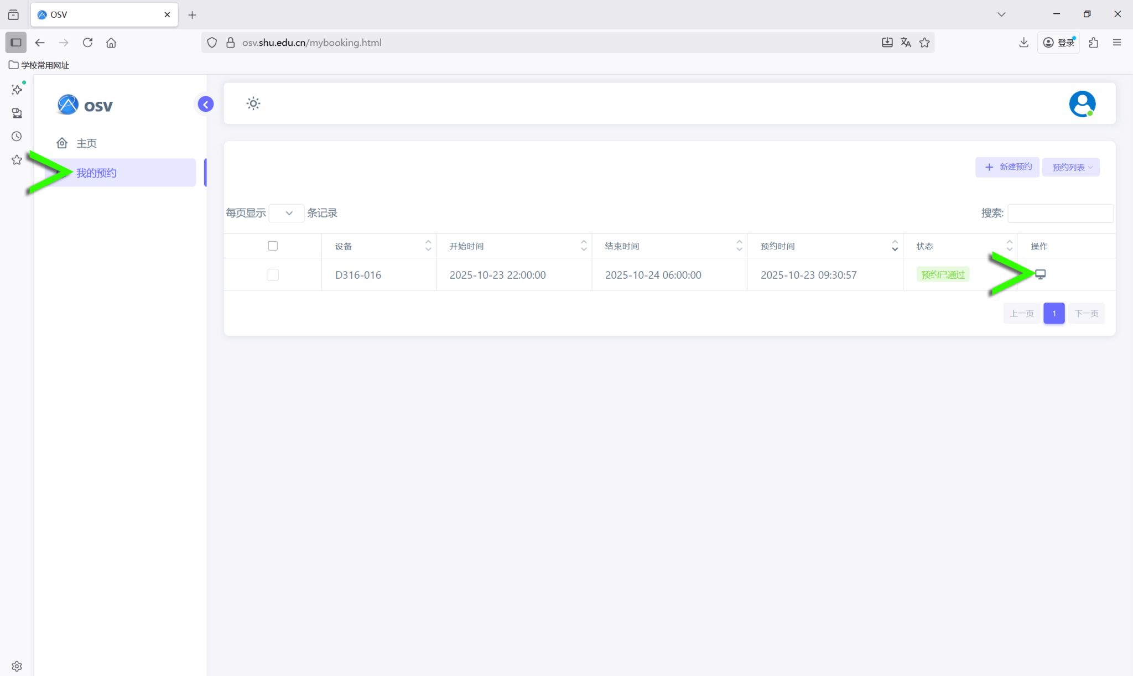
Task: Check the select-all checkbox in the table header
Action: (x=273, y=246)
